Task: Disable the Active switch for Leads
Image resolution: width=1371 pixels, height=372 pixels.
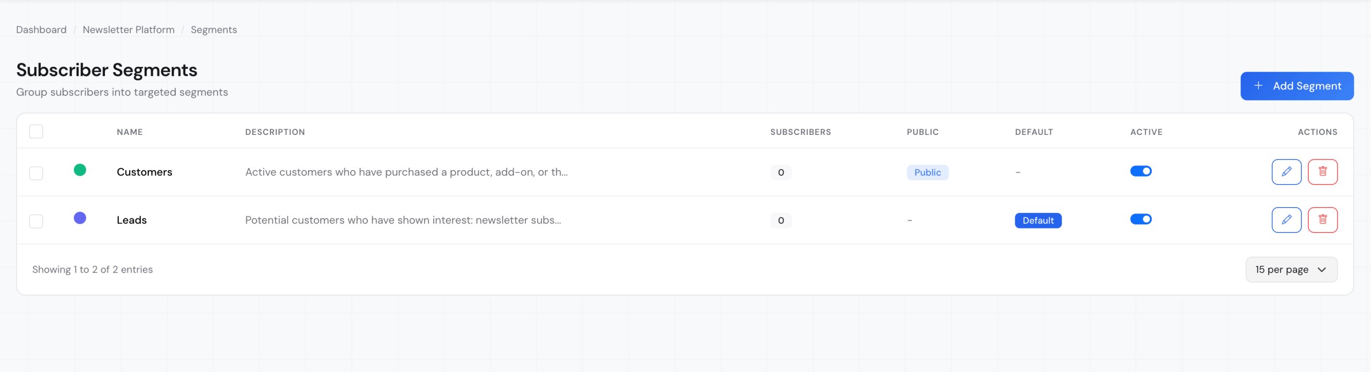Action: (x=1141, y=219)
